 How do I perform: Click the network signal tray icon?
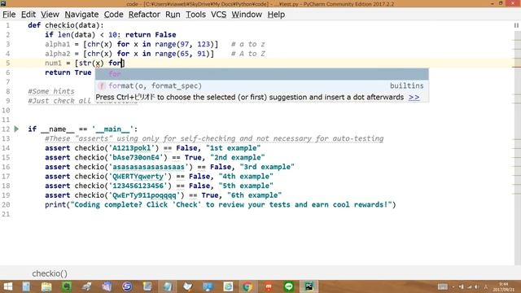(469, 286)
